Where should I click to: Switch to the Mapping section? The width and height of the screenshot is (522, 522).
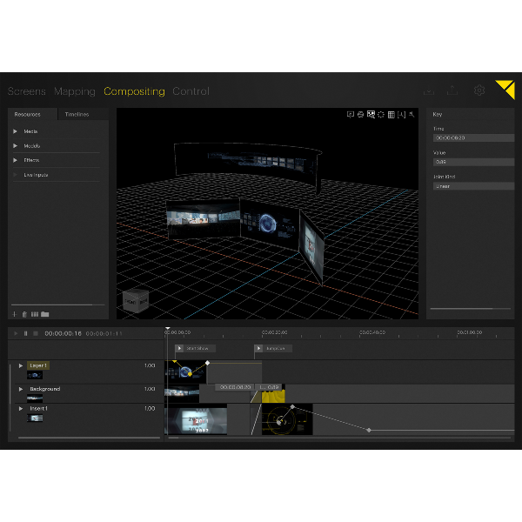click(x=75, y=91)
